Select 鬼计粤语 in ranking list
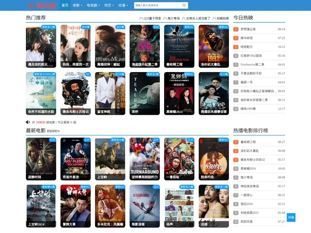 click(246, 177)
